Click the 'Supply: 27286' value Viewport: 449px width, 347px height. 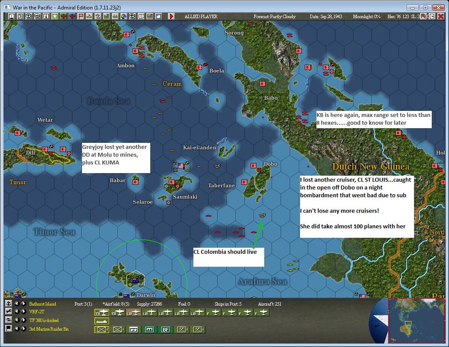(149, 304)
